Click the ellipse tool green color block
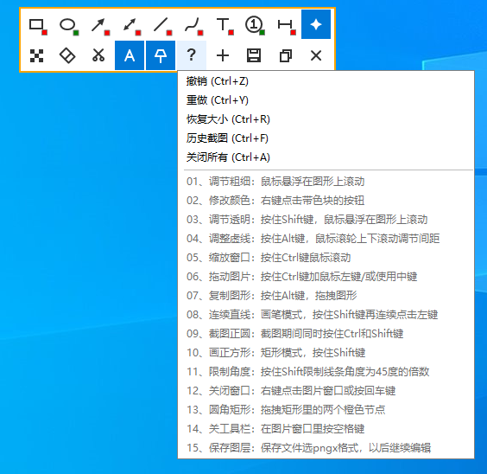The image size is (487, 474). 76,33
